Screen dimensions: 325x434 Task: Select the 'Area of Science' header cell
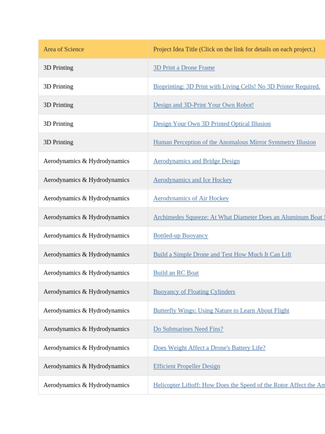pos(93,49)
